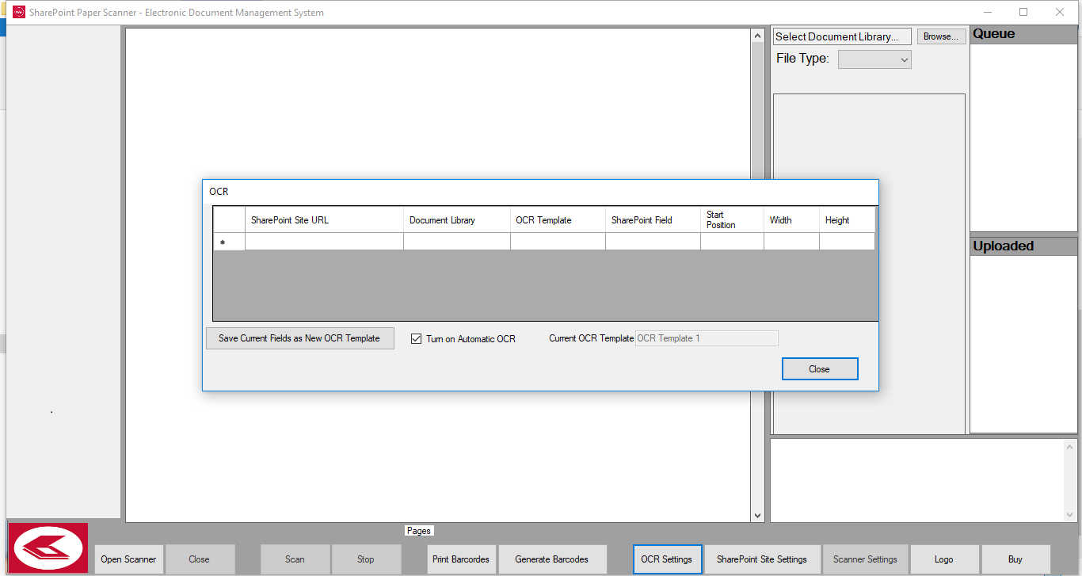The image size is (1082, 576).
Task: Click Generate Barcodes button
Action: [552, 559]
